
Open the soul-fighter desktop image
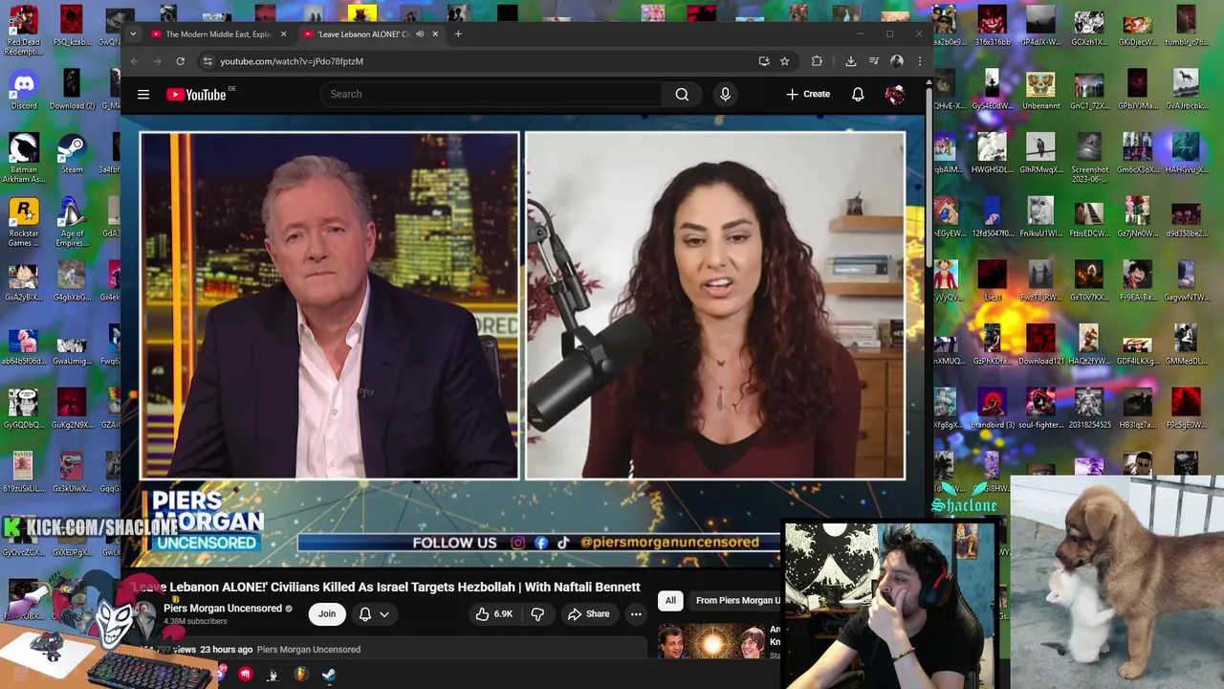[1040, 409]
